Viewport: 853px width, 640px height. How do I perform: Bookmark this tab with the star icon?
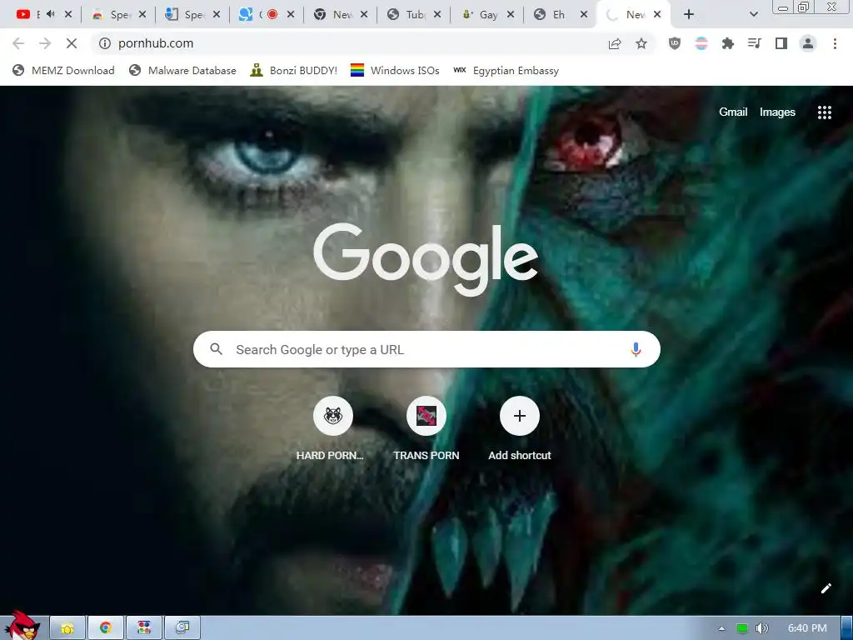[x=641, y=43]
